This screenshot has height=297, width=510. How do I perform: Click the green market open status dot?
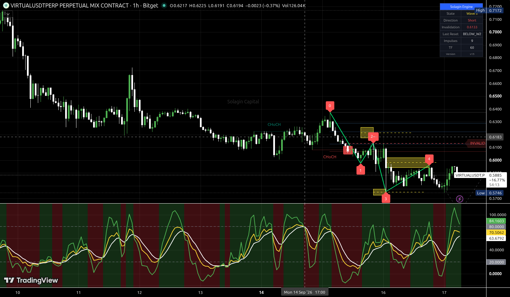[x=164, y=5]
